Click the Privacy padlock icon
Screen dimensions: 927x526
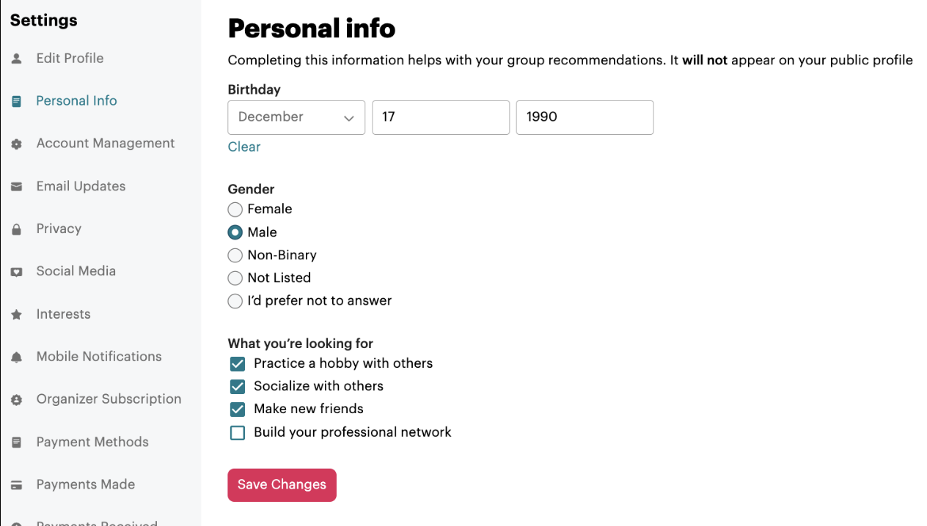tap(16, 229)
